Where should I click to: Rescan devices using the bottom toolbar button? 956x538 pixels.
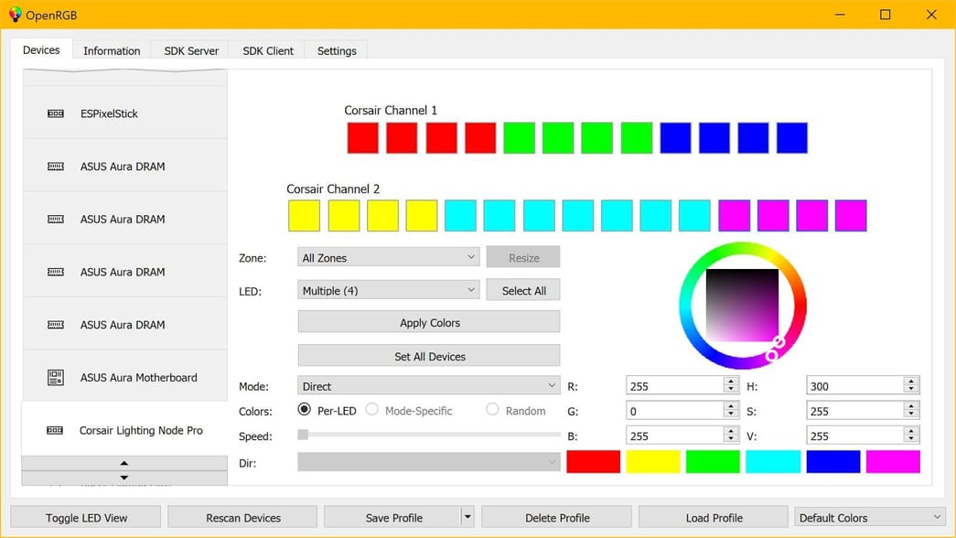coord(242,516)
